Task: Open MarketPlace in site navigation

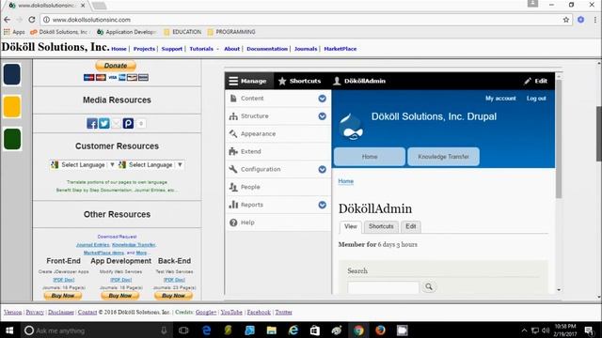Action: (341, 49)
